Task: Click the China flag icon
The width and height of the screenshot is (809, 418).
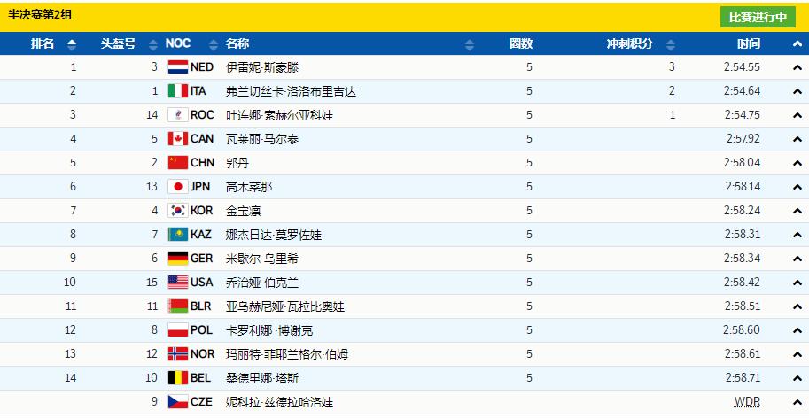Action: click(x=178, y=163)
